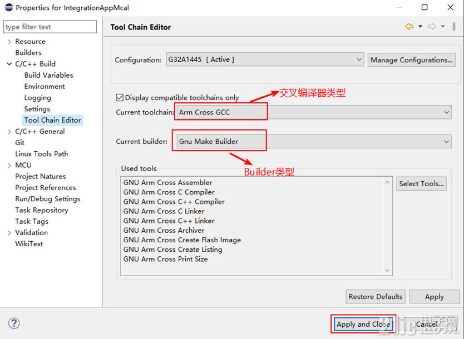
Task: Select Builders in the tree
Action: tap(28, 53)
